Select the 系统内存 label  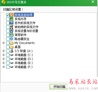click(x=20, y=19)
